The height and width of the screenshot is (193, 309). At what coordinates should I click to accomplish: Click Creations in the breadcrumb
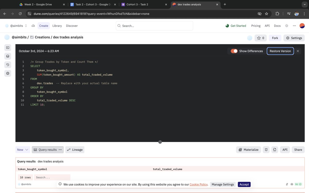[x=42, y=37]
